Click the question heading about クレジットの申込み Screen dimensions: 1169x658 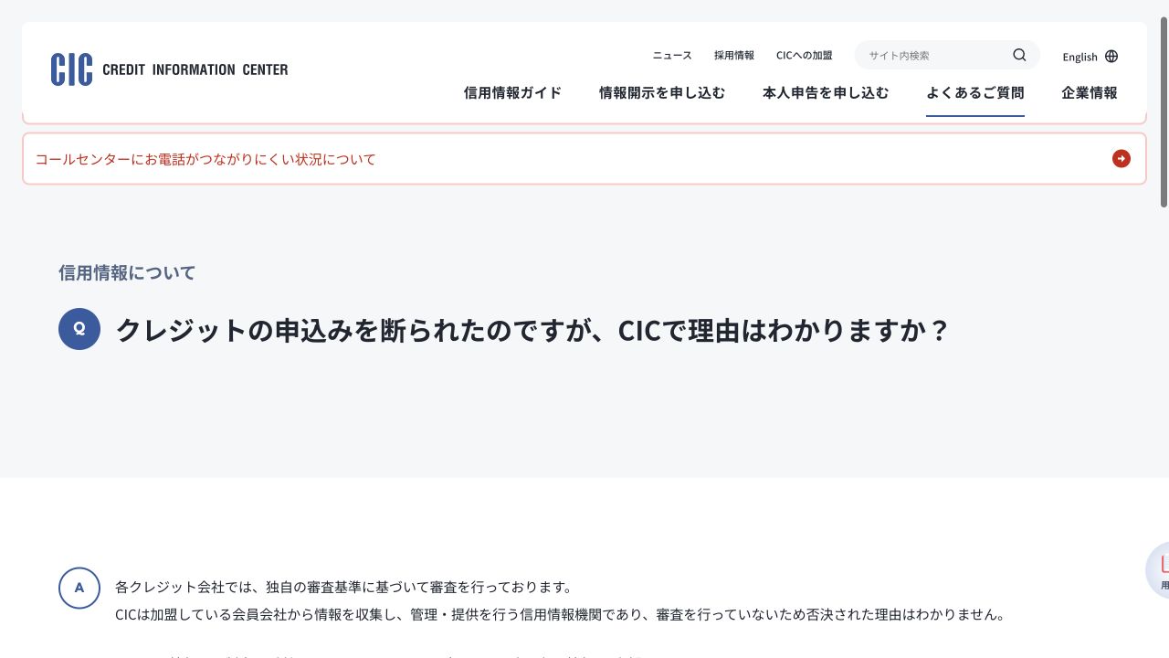pyautogui.click(x=532, y=330)
